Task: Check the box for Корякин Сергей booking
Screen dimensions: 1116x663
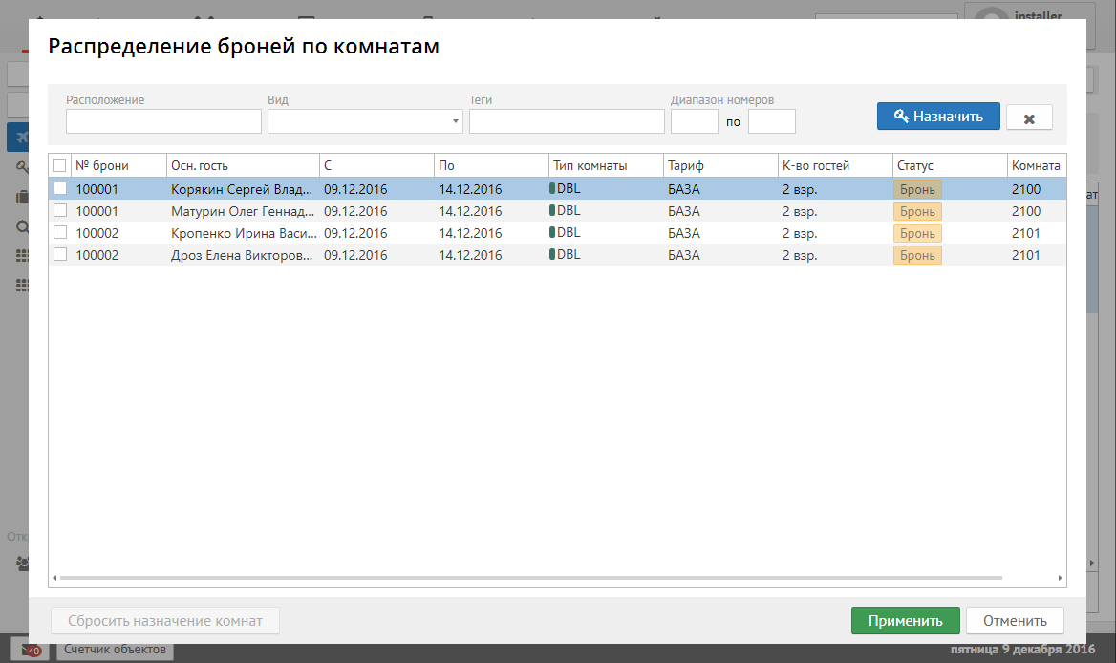Action: point(59,189)
